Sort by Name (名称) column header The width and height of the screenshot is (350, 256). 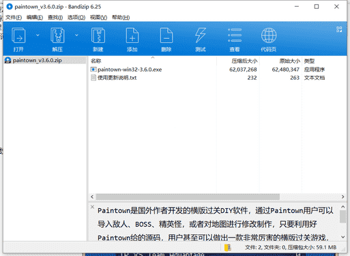click(x=96, y=61)
